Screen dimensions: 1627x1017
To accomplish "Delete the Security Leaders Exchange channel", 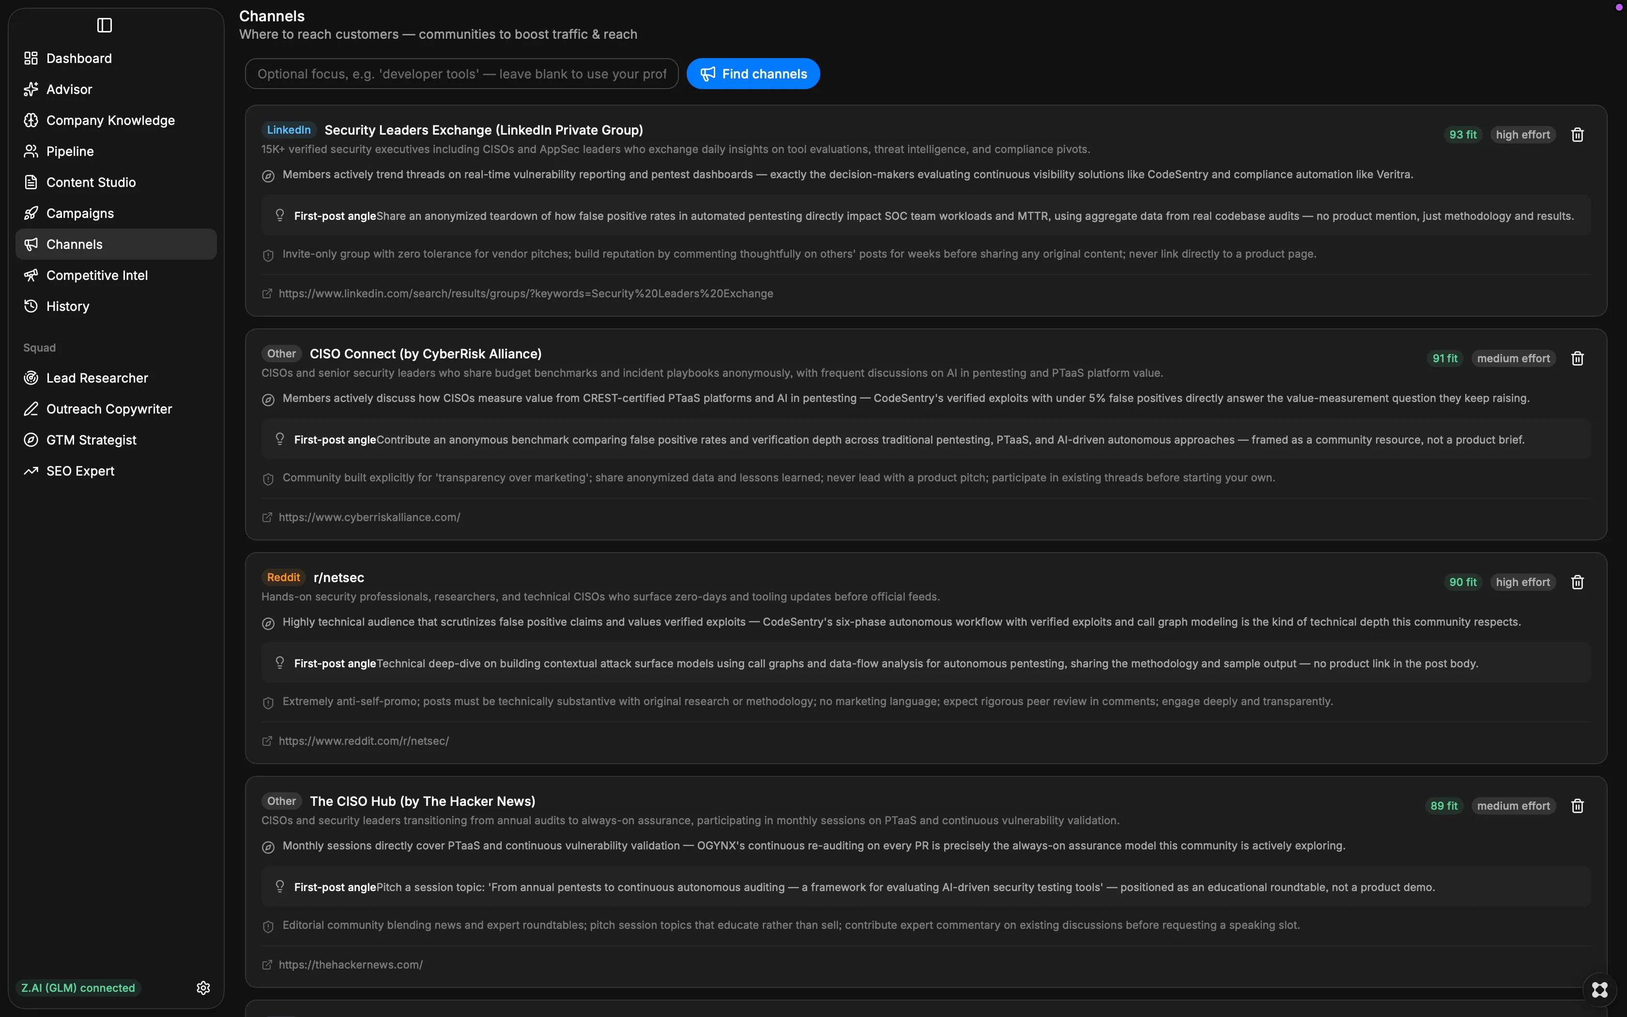I will tap(1577, 135).
